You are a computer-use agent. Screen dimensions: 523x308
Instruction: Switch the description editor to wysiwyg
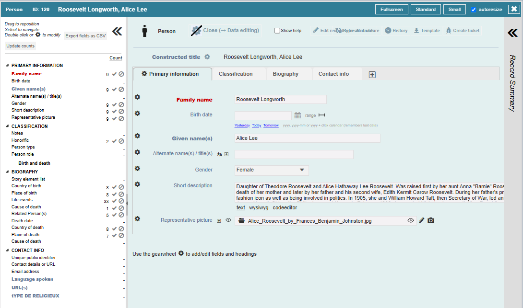click(x=259, y=208)
